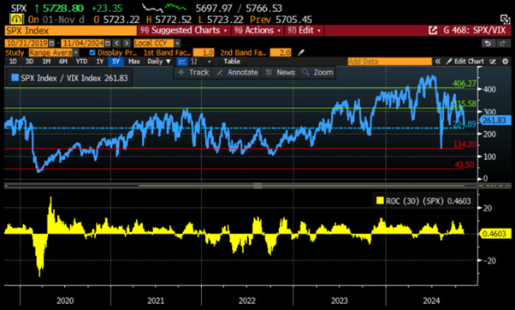
Task: Select the 3D time range
Action: (30, 62)
